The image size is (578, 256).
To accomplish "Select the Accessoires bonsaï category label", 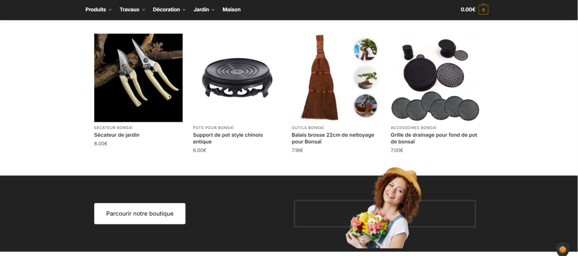I will 414,128.
